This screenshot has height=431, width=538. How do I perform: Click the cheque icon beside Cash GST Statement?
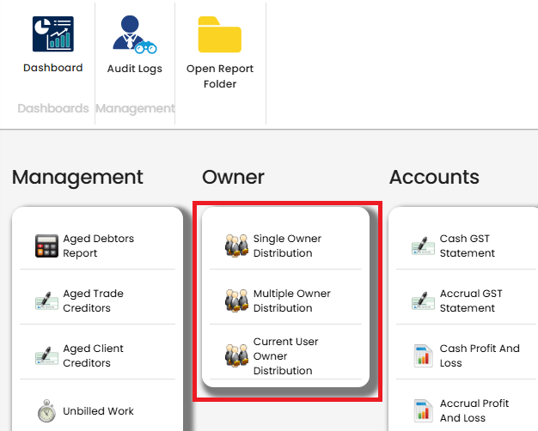click(423, 246)
